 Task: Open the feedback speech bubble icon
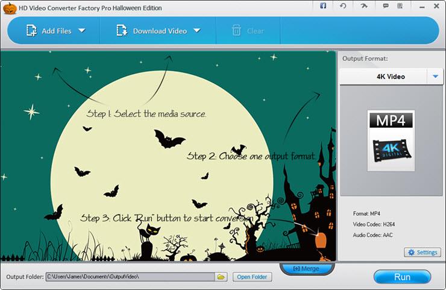pyautogui.click(x=386, y=5)
